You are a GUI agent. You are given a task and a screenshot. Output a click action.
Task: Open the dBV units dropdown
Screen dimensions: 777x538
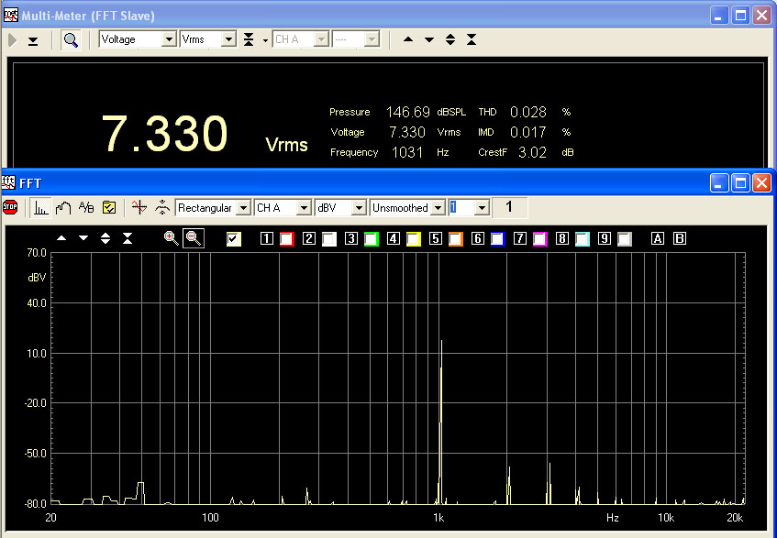click(x=359, y=208)
